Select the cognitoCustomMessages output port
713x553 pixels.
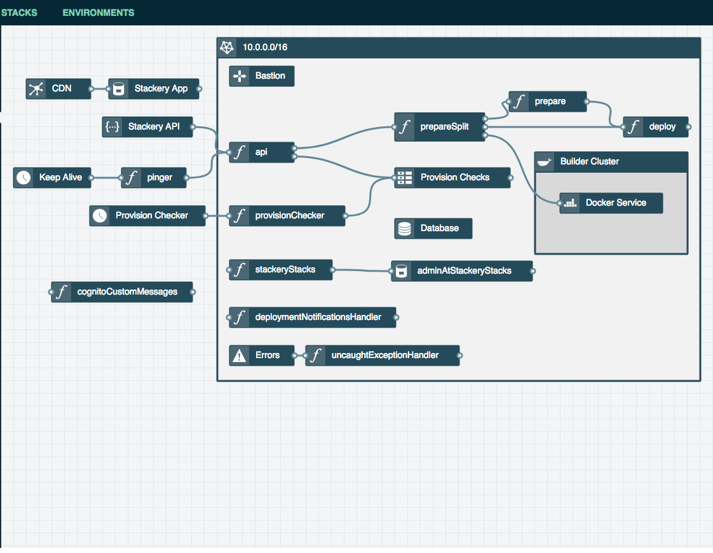[193, 292]
